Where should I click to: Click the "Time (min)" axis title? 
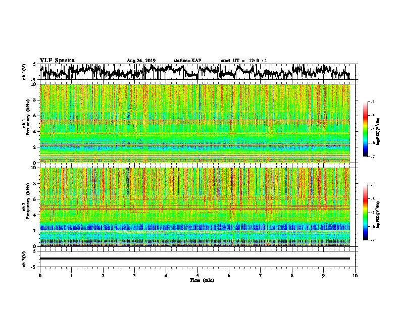click(202, 280)
